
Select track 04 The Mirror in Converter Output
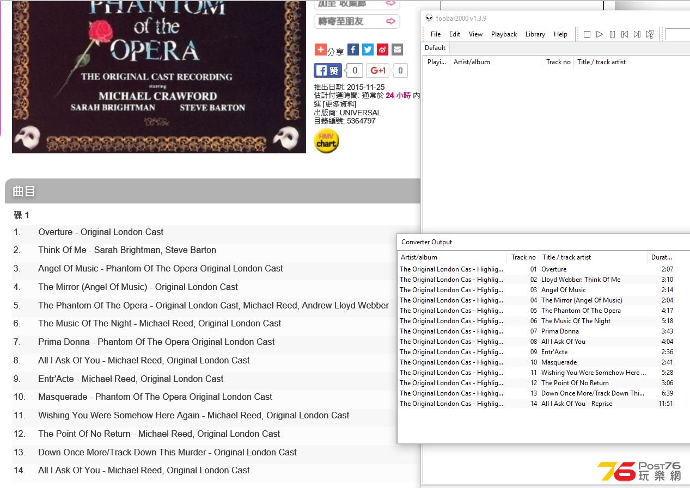(536, 300)
